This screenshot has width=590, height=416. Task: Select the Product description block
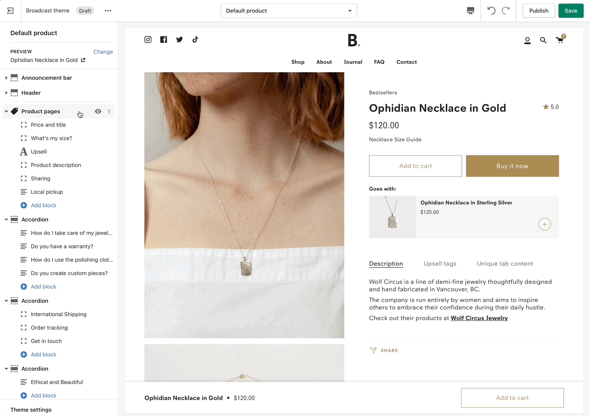coord(56,165)
